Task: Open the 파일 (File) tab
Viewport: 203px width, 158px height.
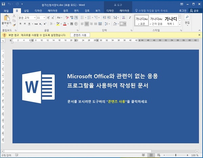Action: [x=6, y=11]
